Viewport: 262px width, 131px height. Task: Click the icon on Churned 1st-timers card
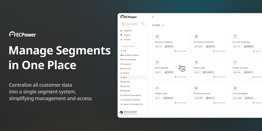tap(196, 88)
